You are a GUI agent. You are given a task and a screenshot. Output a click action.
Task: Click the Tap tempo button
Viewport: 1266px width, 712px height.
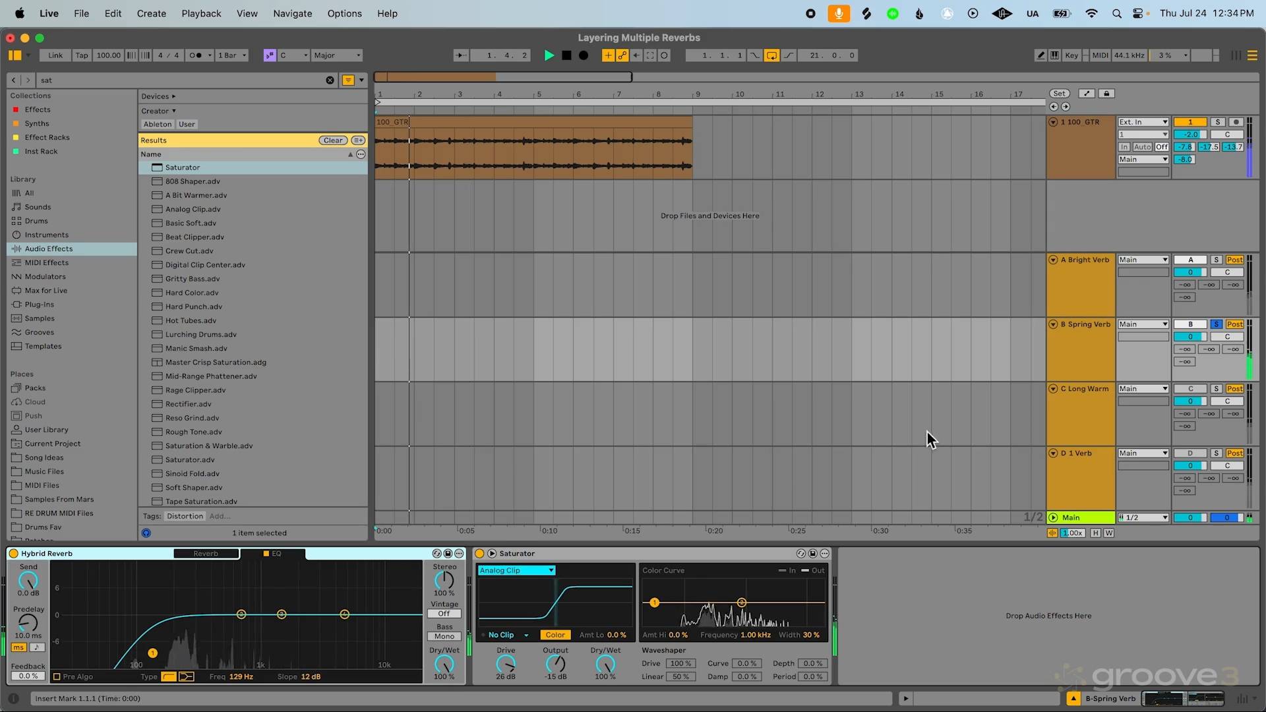pyautogui.click(x=81, y=55)
